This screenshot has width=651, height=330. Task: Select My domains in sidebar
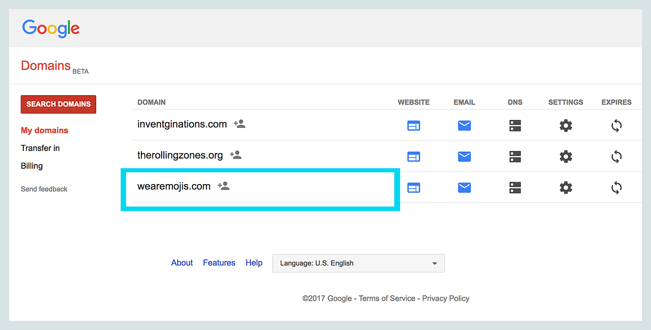45,131
